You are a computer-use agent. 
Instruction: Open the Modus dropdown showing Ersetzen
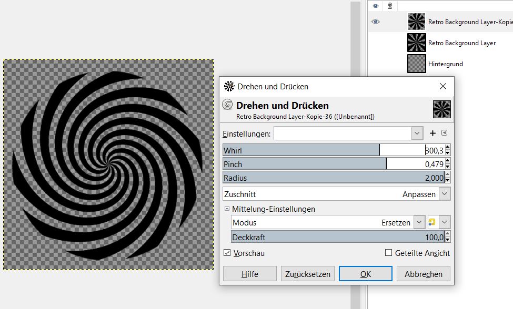419,222
